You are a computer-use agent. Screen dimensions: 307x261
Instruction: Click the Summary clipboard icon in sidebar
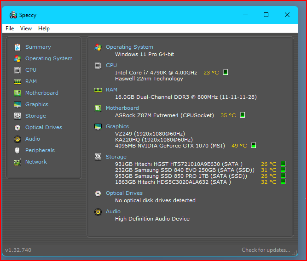[x=17, y=47]
